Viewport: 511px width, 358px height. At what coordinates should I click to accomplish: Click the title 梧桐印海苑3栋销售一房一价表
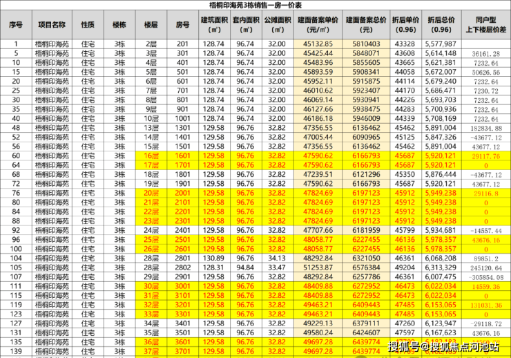[x=256, y=6]
